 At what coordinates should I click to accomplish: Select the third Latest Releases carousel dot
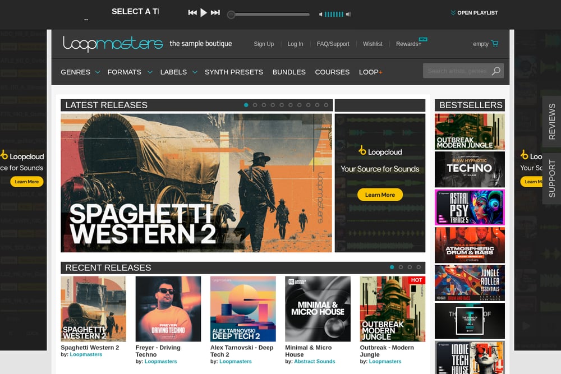(264, 105)
